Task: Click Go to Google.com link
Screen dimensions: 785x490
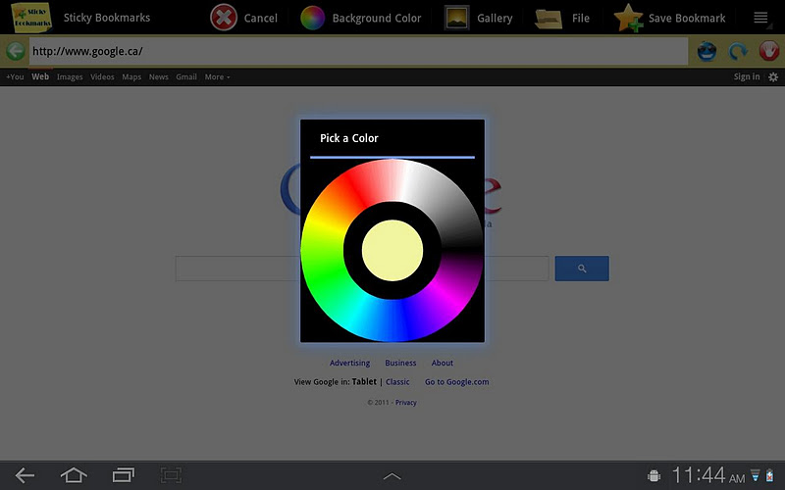Action: (456, 382)
